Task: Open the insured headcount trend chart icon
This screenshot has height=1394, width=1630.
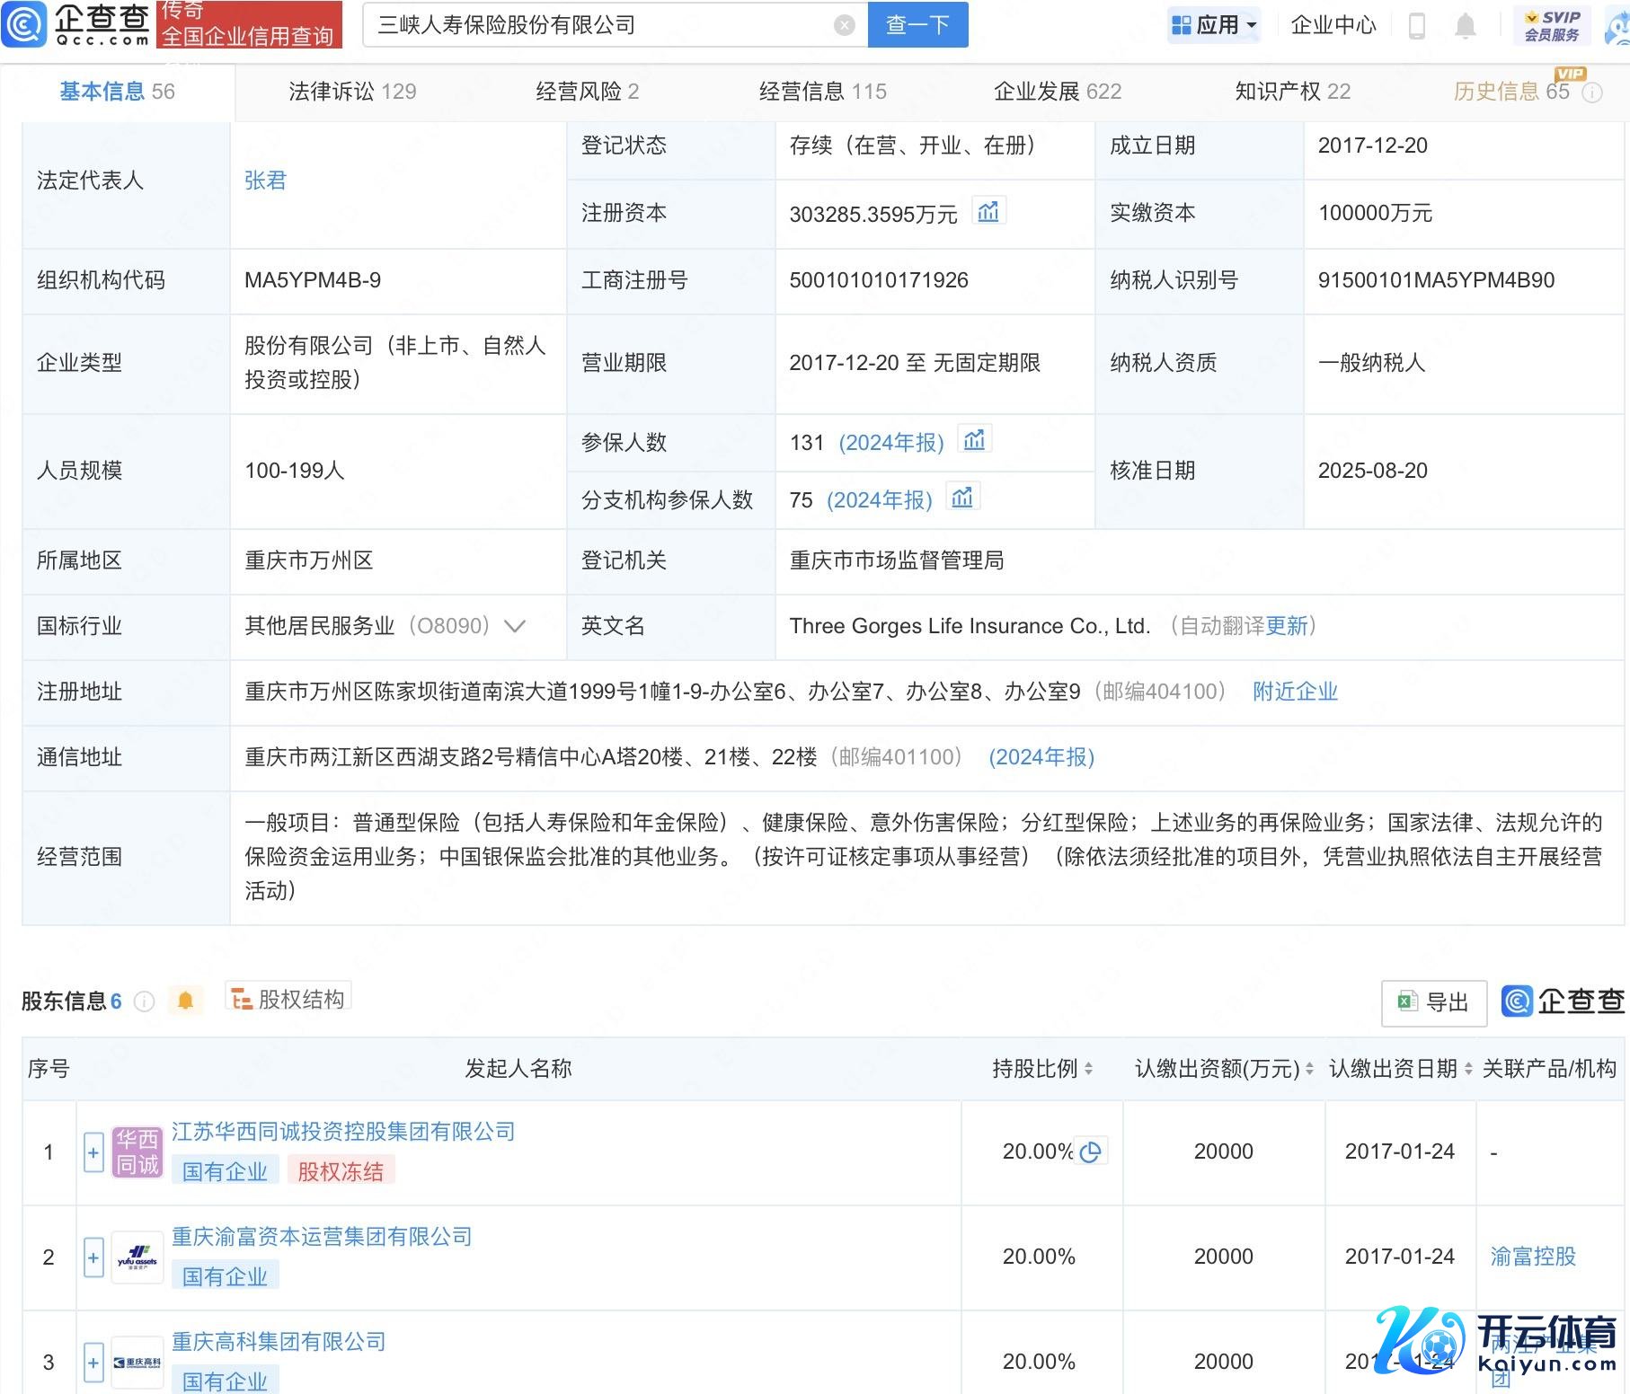Action: point(974,440)
